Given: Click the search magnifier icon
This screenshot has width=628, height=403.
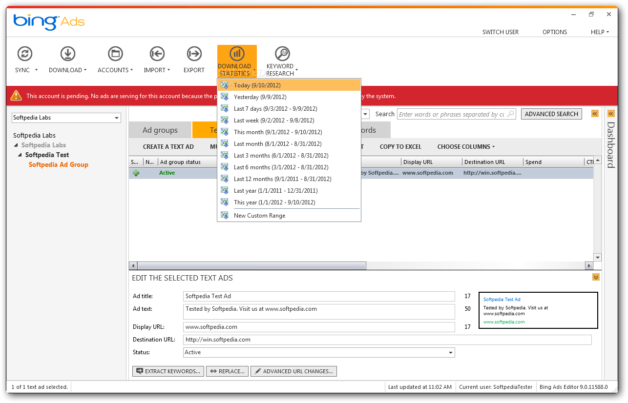Looking at the screenshot, I should 510,114.
